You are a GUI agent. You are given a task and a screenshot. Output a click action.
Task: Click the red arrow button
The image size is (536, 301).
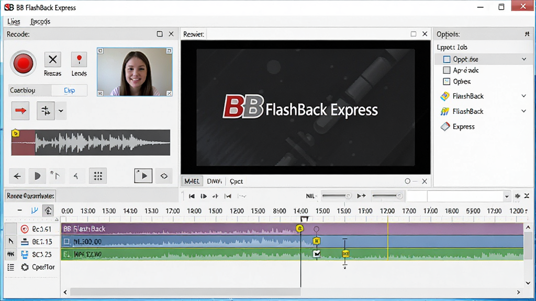point(20,111)
